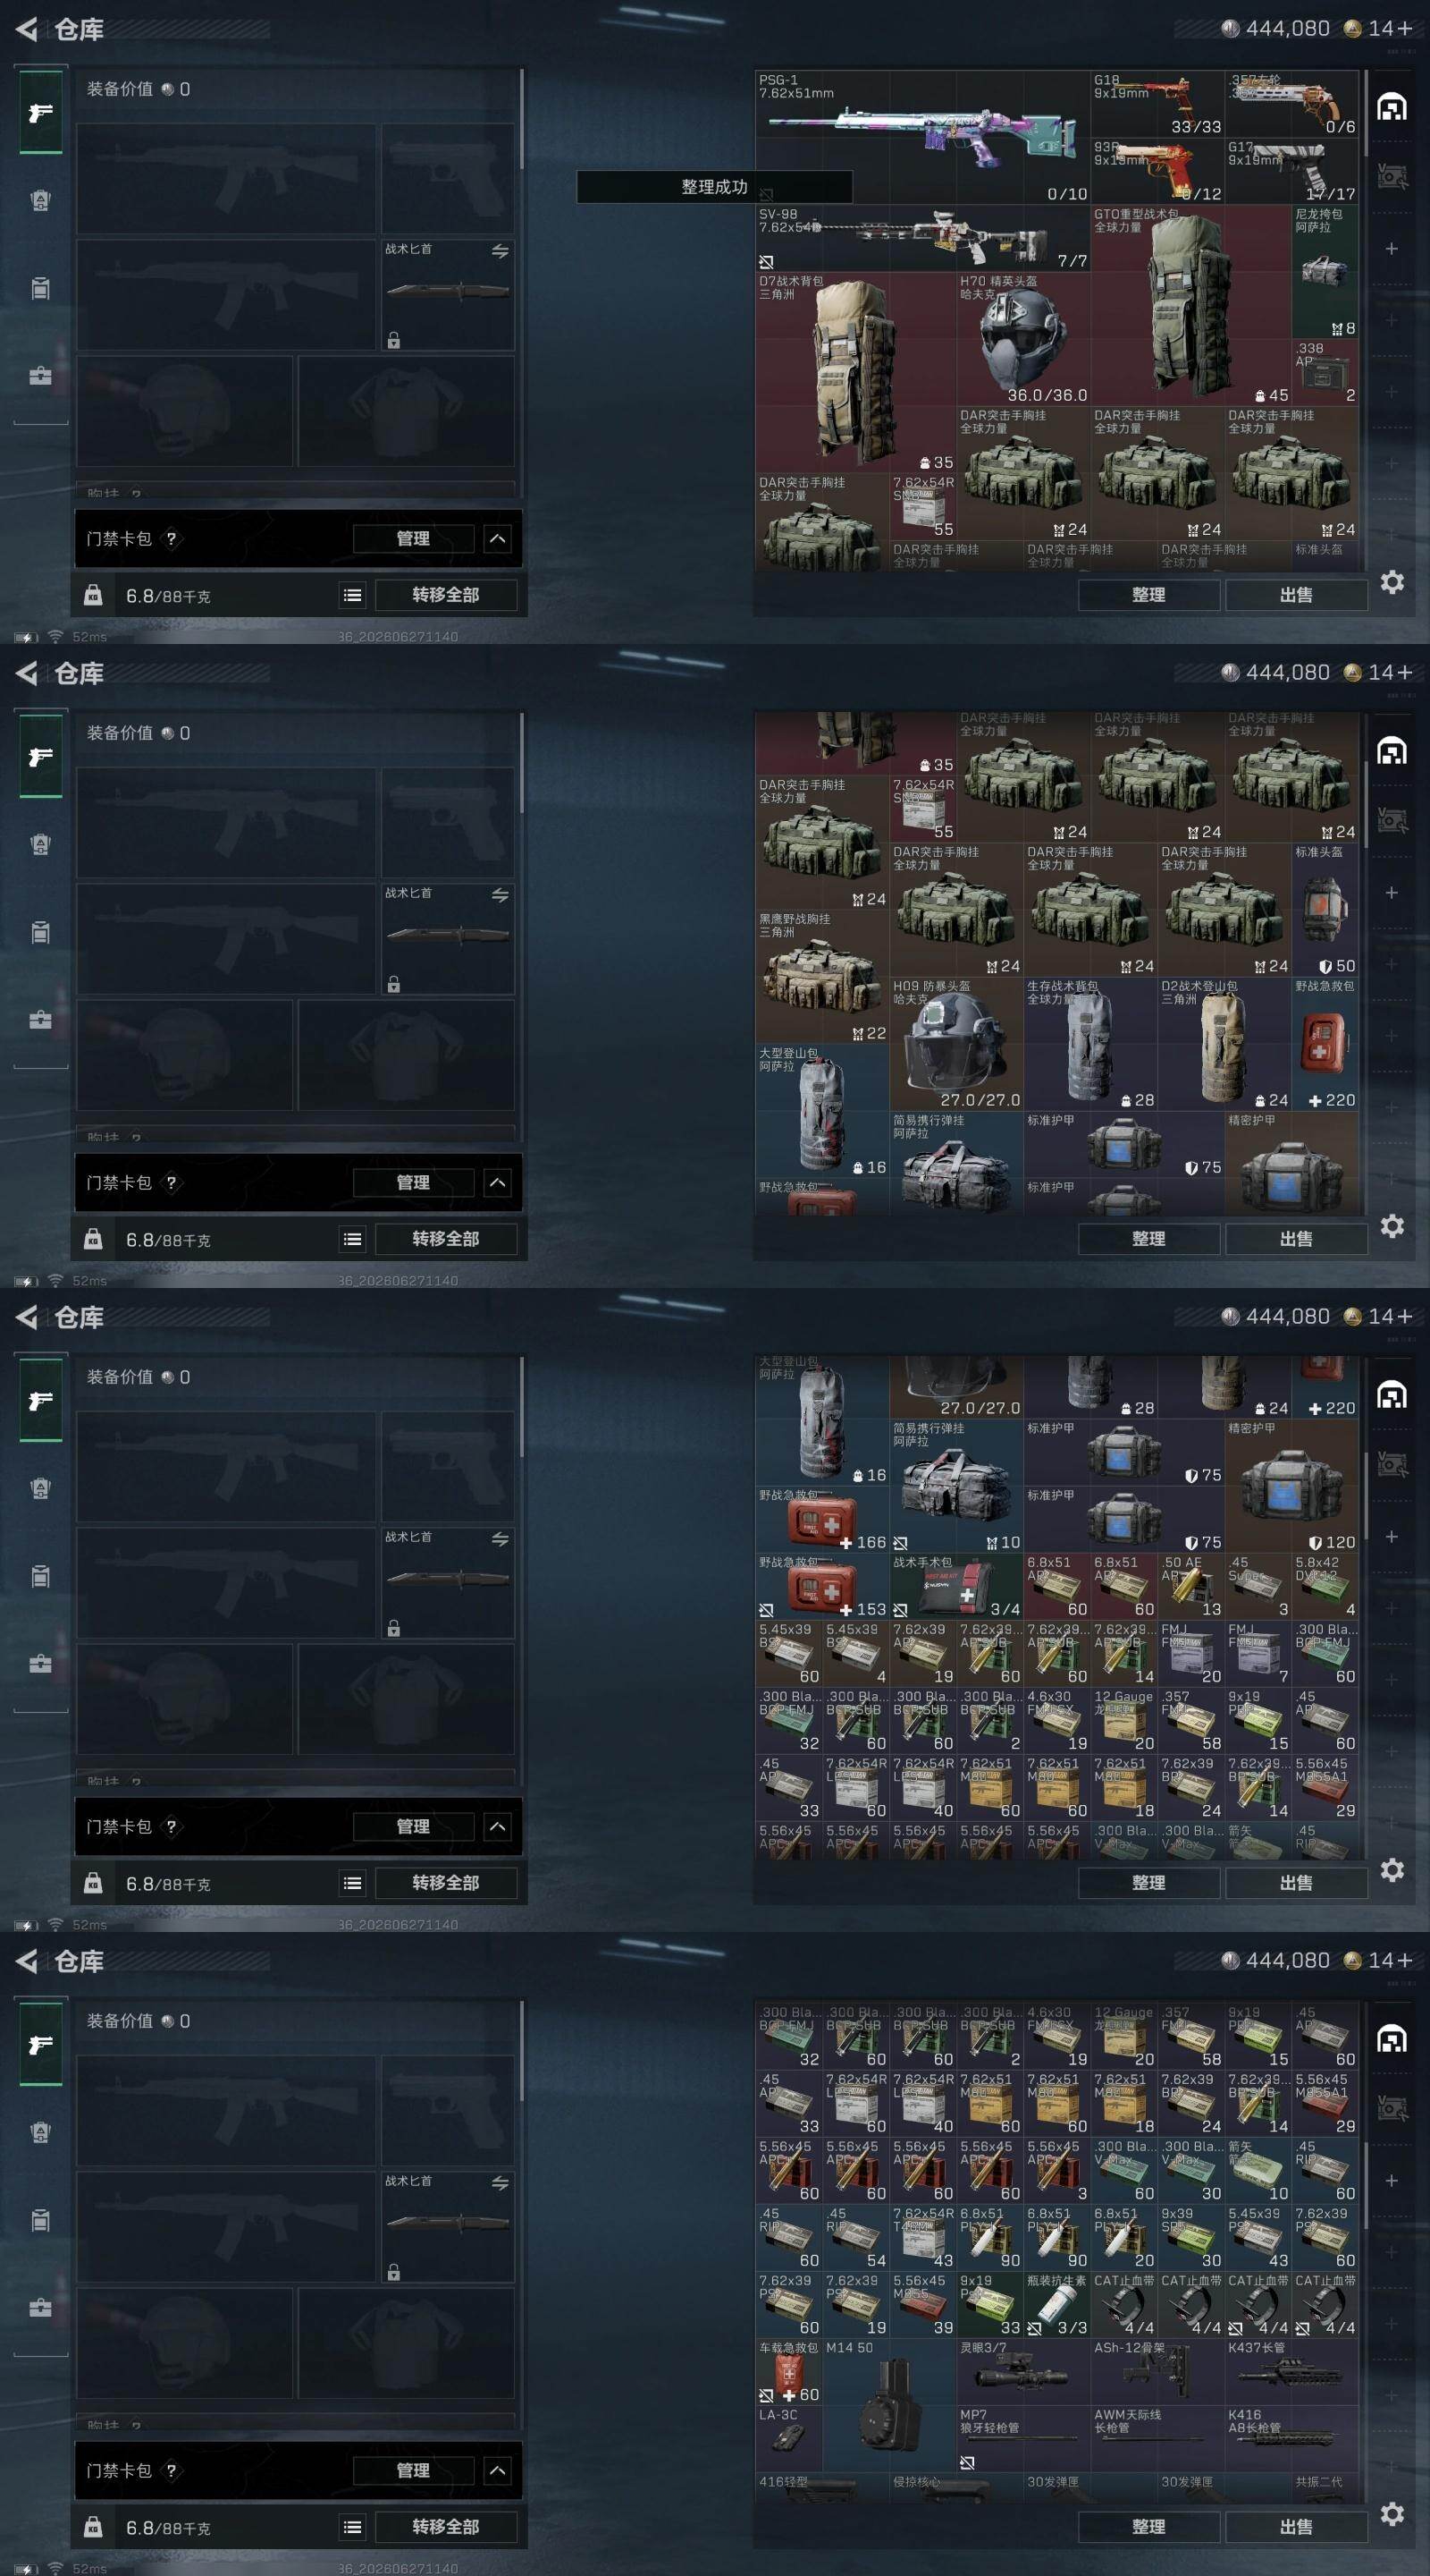The image size is (1430, 2576).
Task: Select the 野战急救包 with 153 points
Action: (822, 1586)
